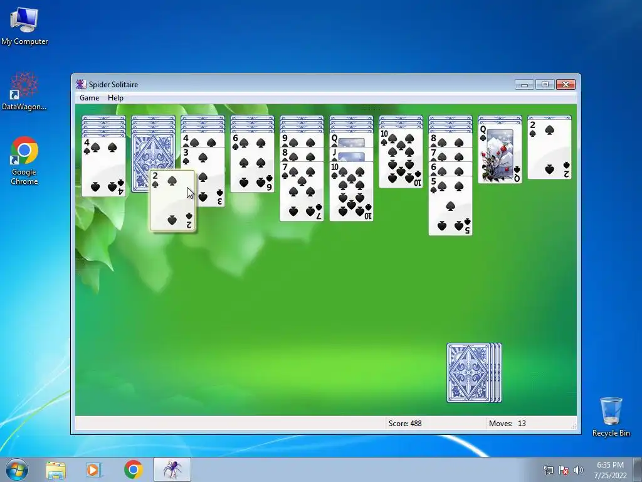
Task: Select the 10 of spades under the Jack
Action: coord(351,191)
